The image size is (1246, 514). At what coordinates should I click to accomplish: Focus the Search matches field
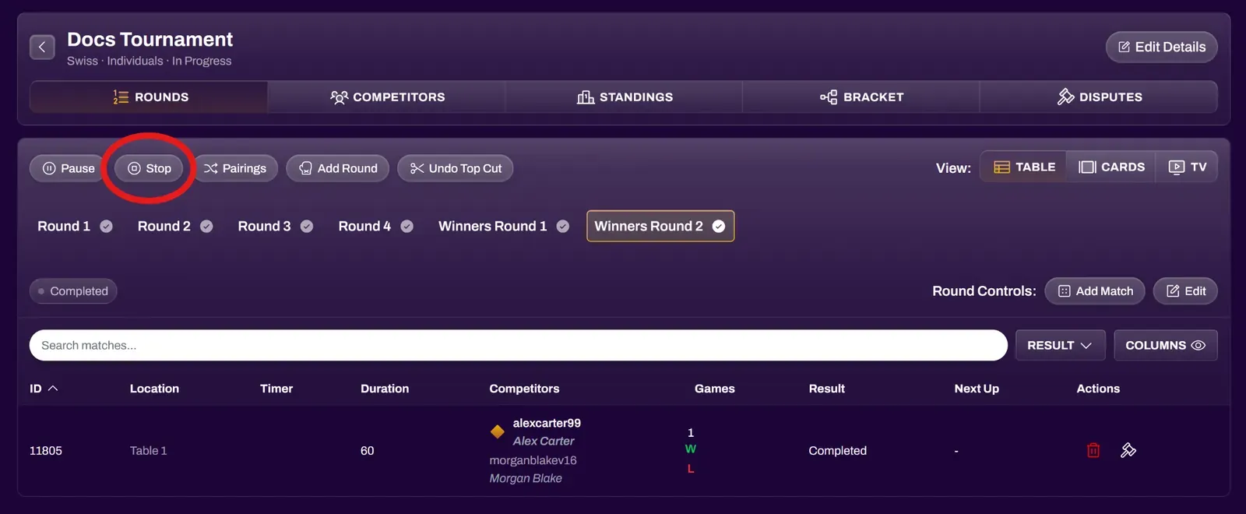pos(519,345)
